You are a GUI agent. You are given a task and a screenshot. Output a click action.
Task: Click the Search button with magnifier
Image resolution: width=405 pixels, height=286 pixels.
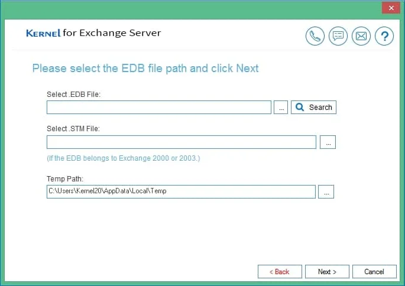(x=313, y=107)
